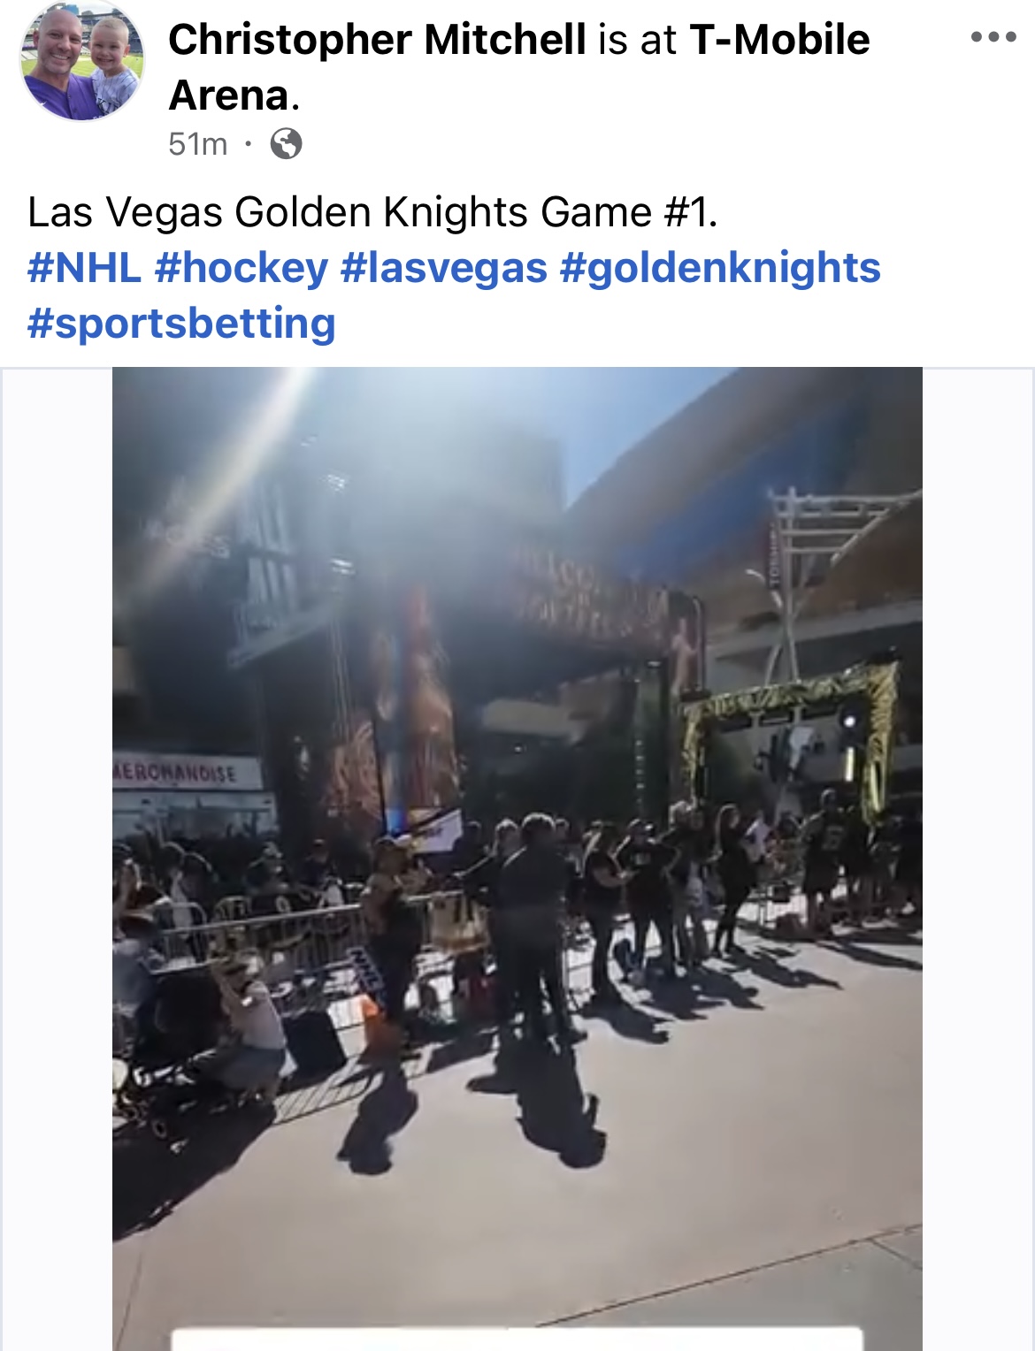Tap the white overlay bar at video bottom
The height and width of the screenshot is (1351, 1035).
point(517,1339)
